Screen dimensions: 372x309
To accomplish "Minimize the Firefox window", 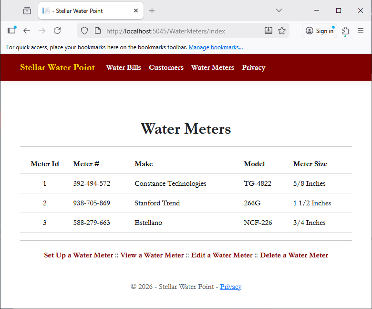I will point(317,11).
